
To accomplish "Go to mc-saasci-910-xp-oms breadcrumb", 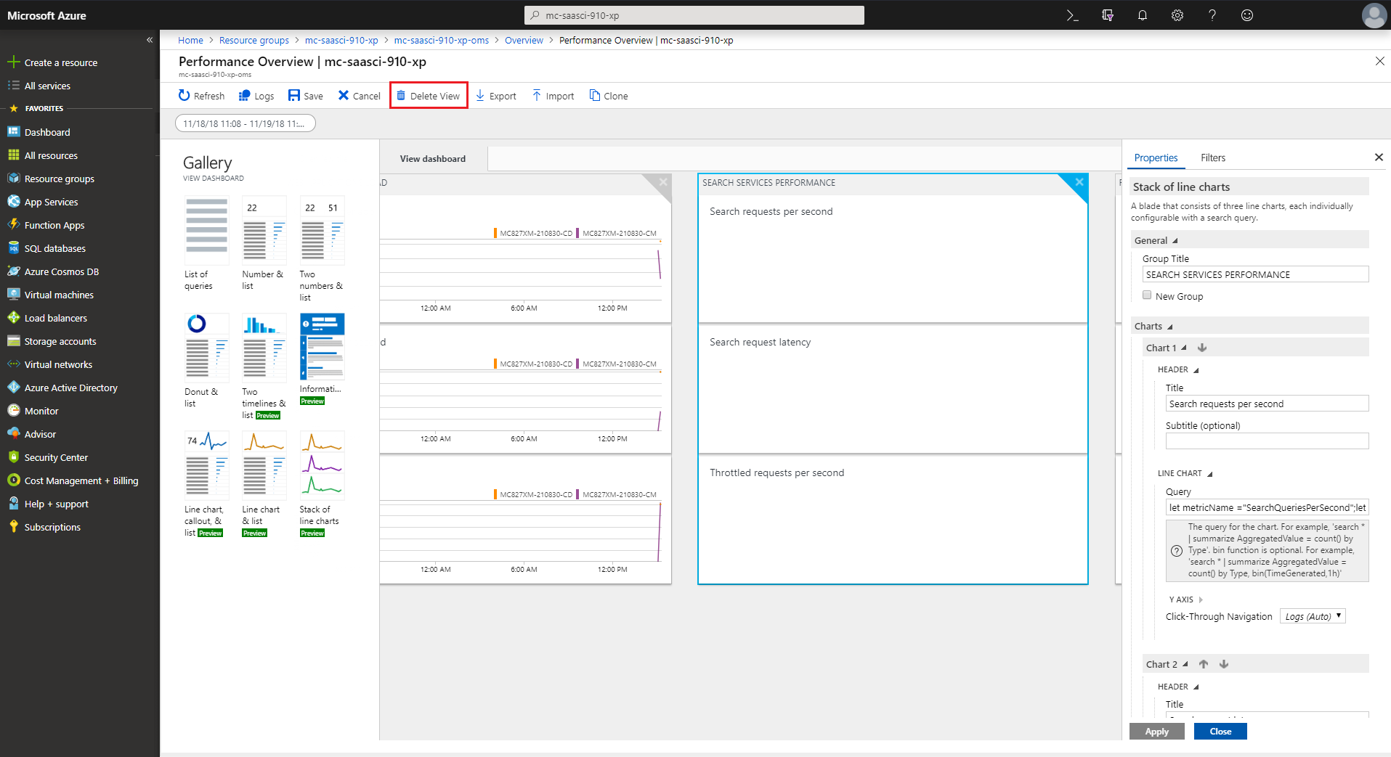I will click(x=442, y=40).
